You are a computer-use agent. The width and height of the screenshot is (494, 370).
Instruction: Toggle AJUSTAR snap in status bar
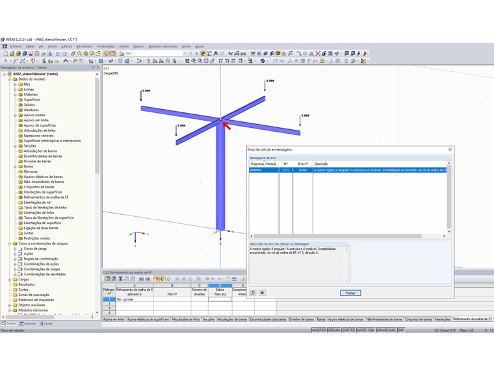click(x=318, y=330)
